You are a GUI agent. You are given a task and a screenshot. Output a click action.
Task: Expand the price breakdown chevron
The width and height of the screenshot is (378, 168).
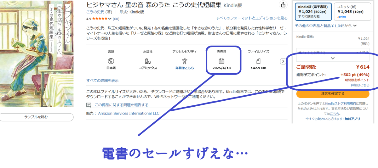coord(333,58)
